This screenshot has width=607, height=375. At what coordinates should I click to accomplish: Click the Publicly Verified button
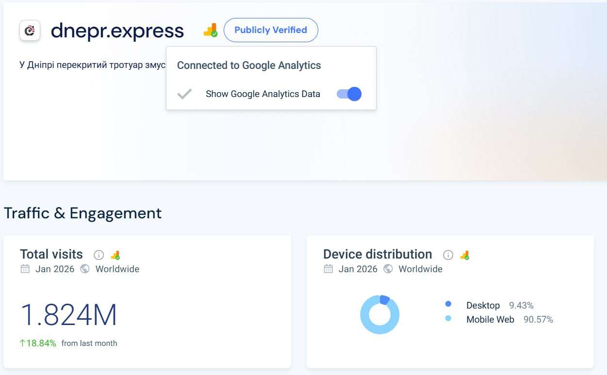pyautogui.click(x=271, y=30)
